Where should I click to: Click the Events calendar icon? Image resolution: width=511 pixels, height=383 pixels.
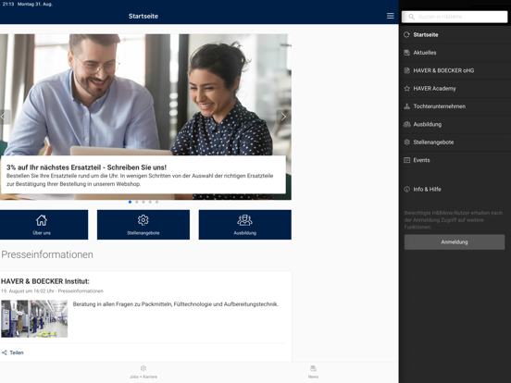(x=406, y=160)
